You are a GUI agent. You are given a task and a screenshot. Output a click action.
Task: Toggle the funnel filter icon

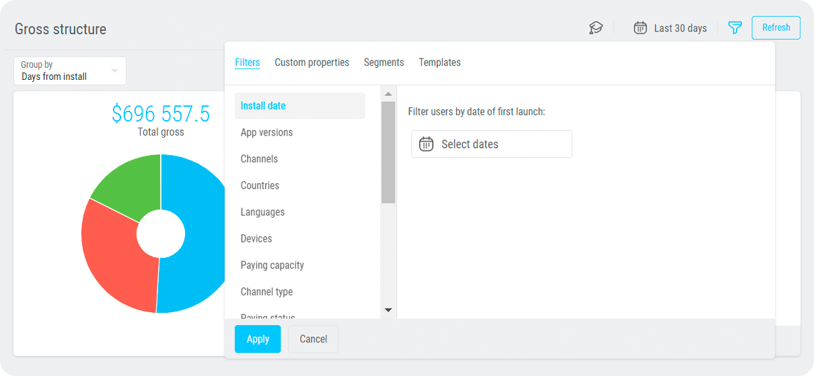point(735,28)
